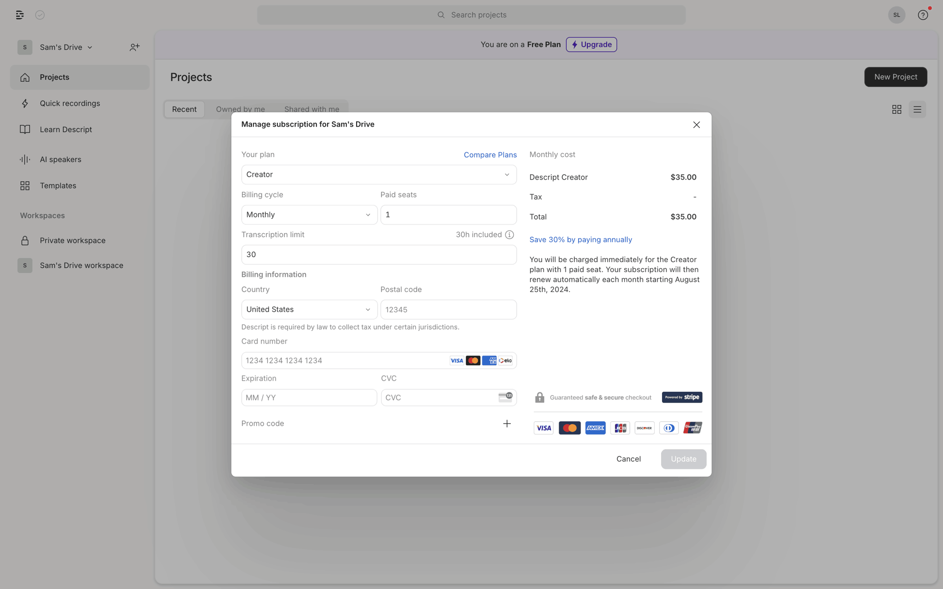The width and height of the screenshot is (943, 589).
Task: Open the Monthly billing cycle dropdown
Action: pyautogui.click(x=309, y=214)
